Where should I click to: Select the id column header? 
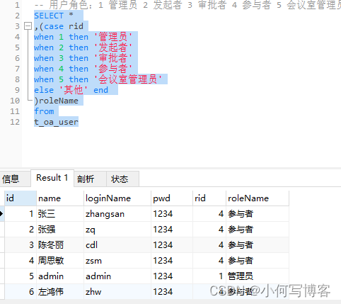click(x=21, y=198)
